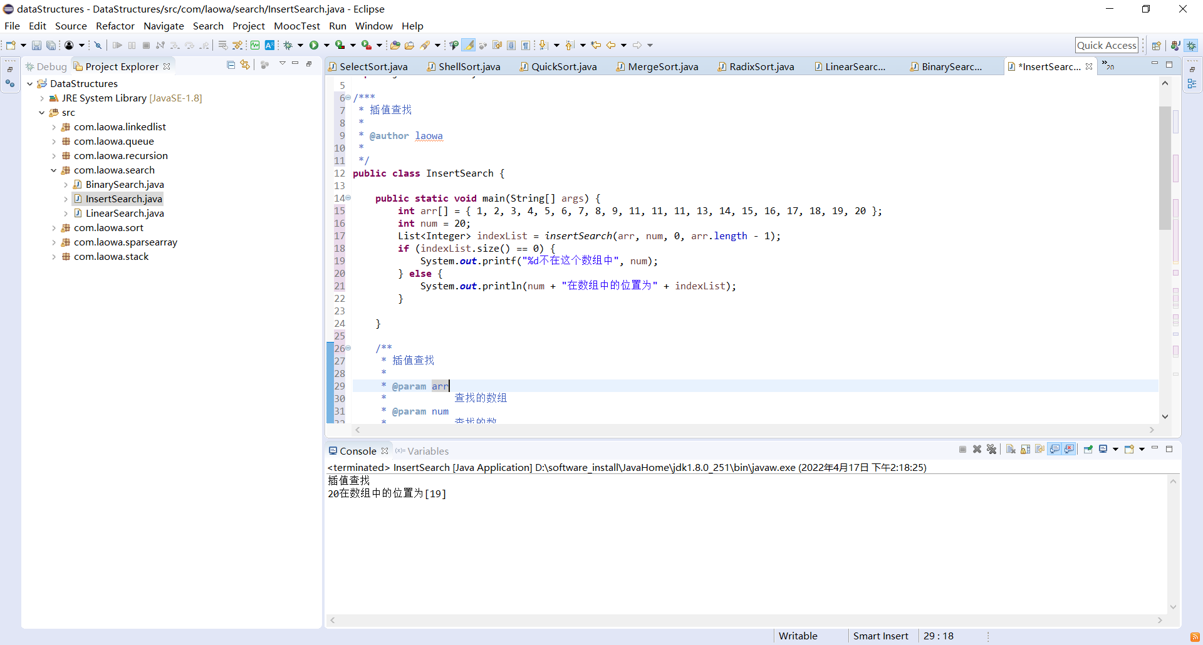The width and height of the screenshot is (1203, 645).
Task: Open Display Selected Console dropdown
Action: tap(1115, 449)
